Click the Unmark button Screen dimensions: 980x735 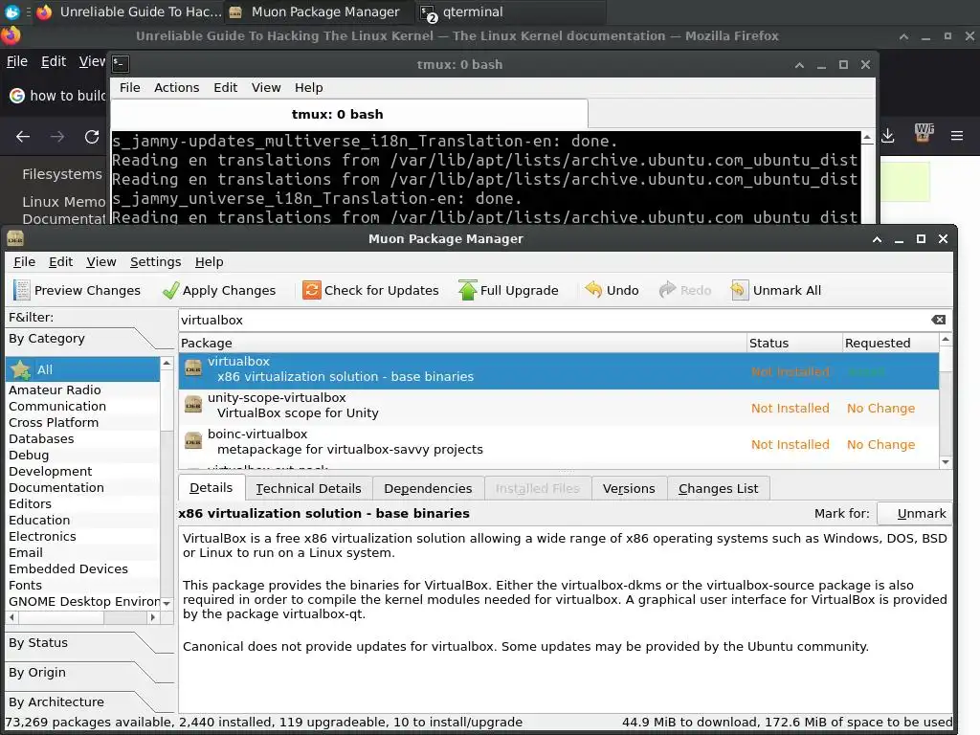coord(914,513)
